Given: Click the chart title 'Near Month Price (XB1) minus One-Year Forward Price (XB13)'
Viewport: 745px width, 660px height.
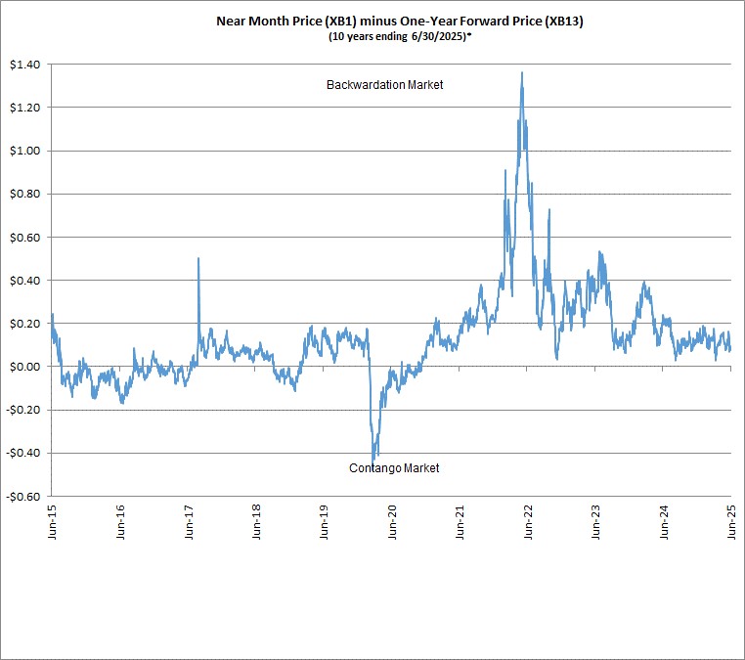Looking at the screenshot, I should tap(400, 22).
